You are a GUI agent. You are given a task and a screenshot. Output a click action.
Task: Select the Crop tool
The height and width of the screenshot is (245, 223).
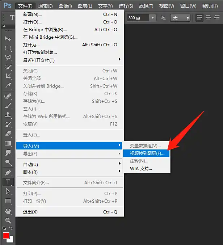tap(8, 76)
